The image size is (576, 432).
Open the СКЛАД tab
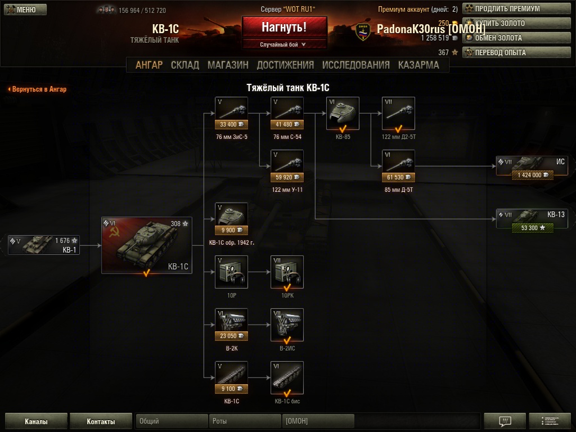pyautogui.click(x=185, y=65)
